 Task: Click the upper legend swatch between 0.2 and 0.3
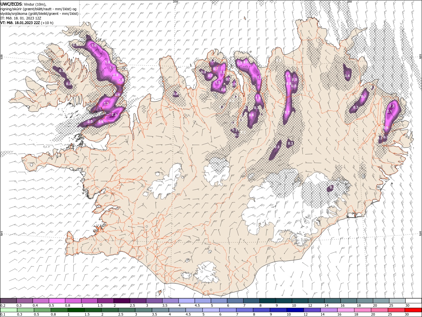(9, 301)
